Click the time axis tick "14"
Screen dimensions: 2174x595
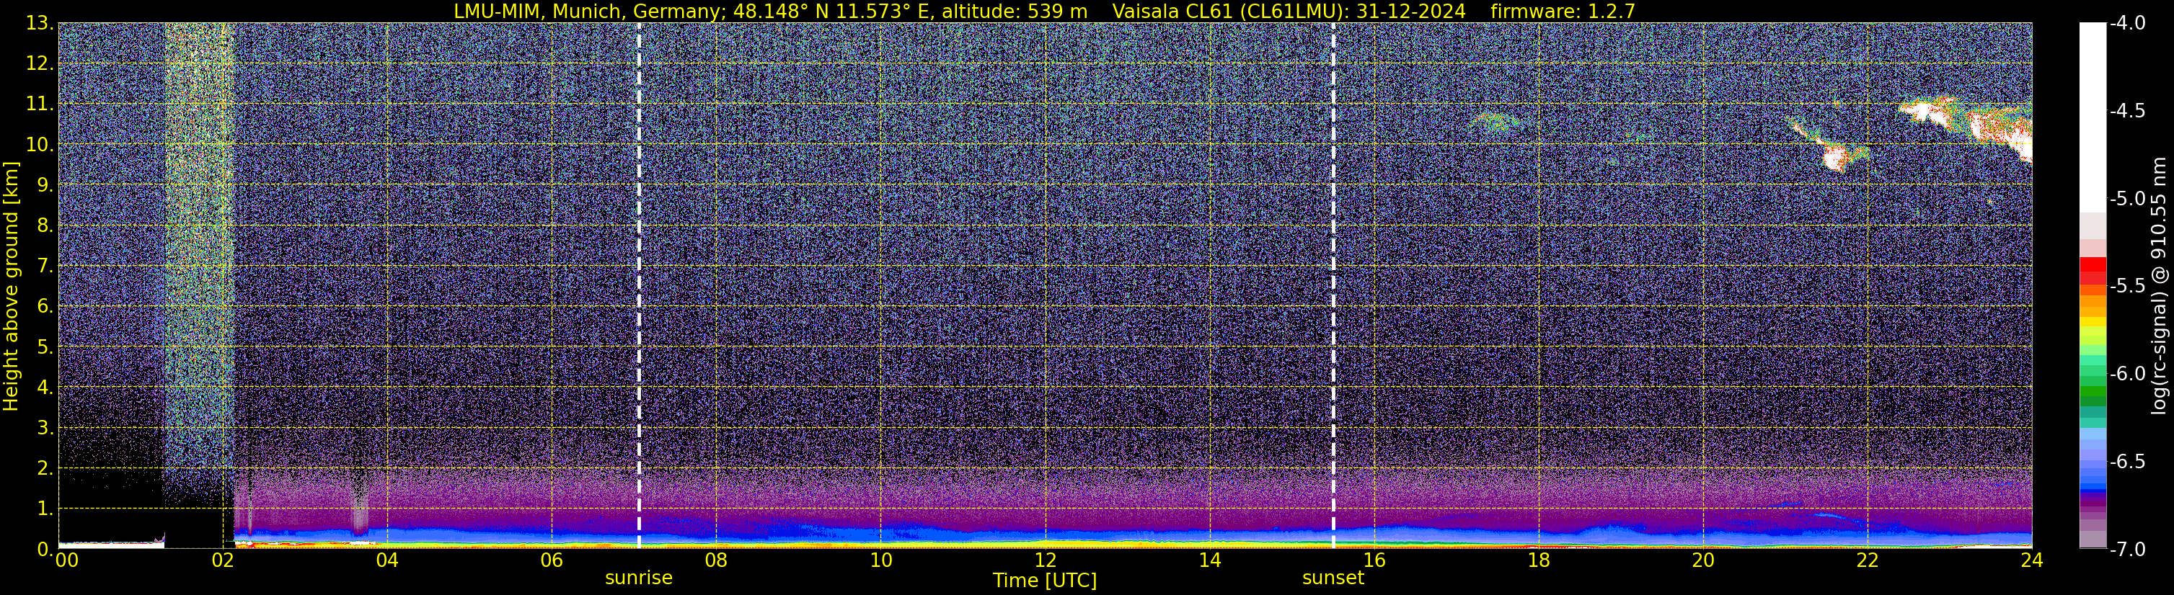click(x=1209, y=561)
